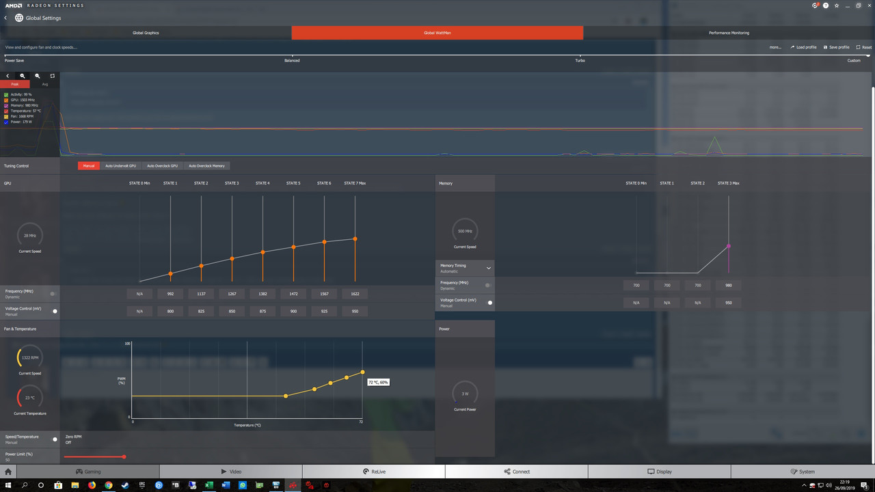875x492 pixels.
Task: Open WhatsApp from the taskbar
Action: (243, 485)
